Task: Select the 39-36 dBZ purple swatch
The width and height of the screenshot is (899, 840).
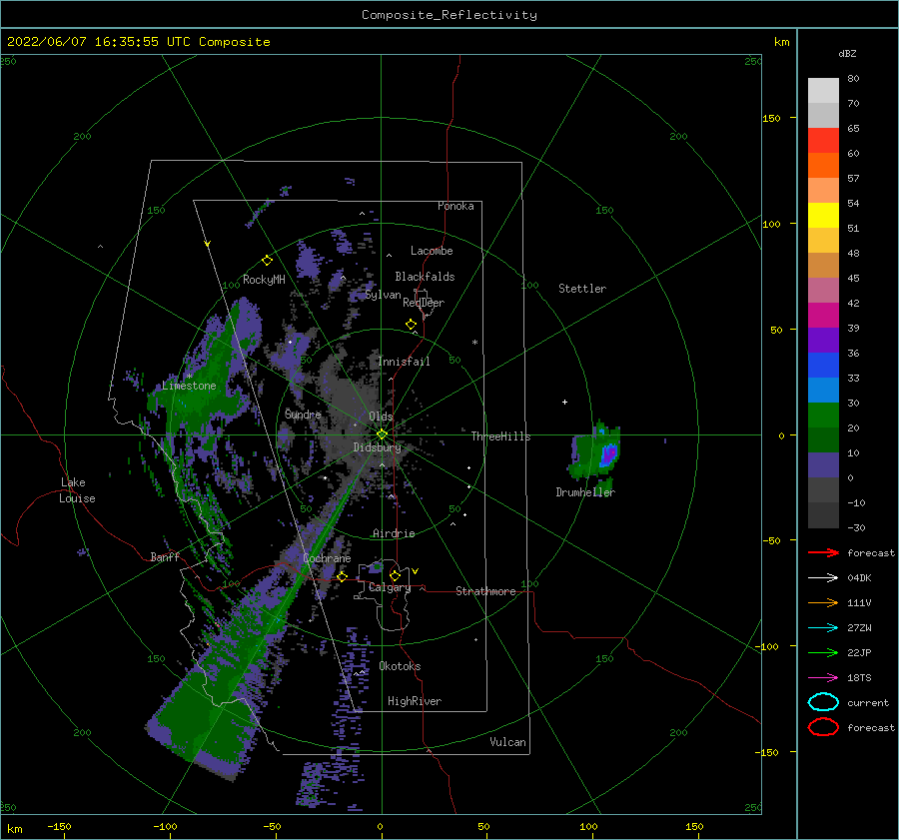Action: [823, 341]
